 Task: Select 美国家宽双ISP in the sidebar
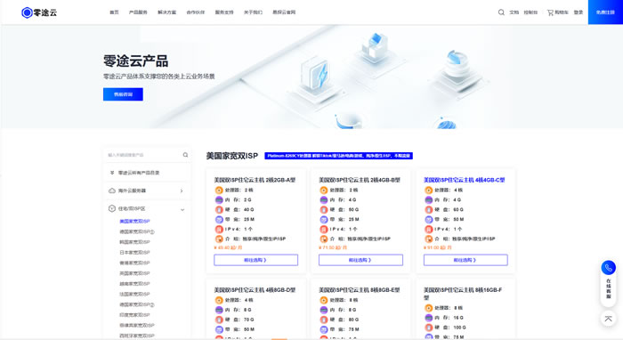click(134, 222)
